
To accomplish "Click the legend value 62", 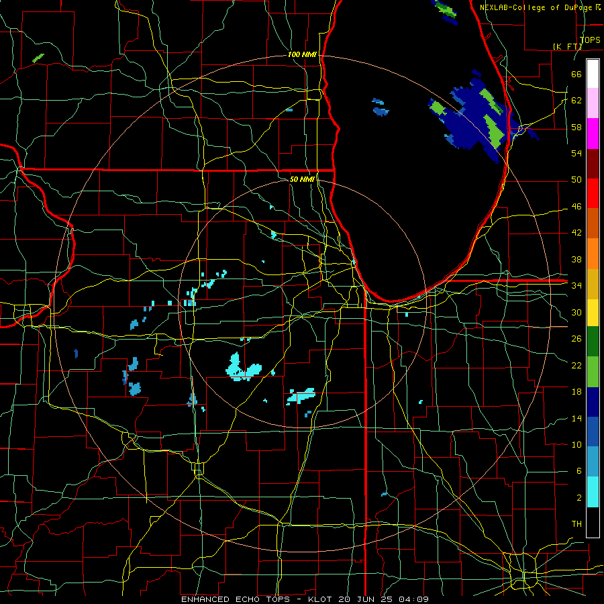I will coord(576,100).
